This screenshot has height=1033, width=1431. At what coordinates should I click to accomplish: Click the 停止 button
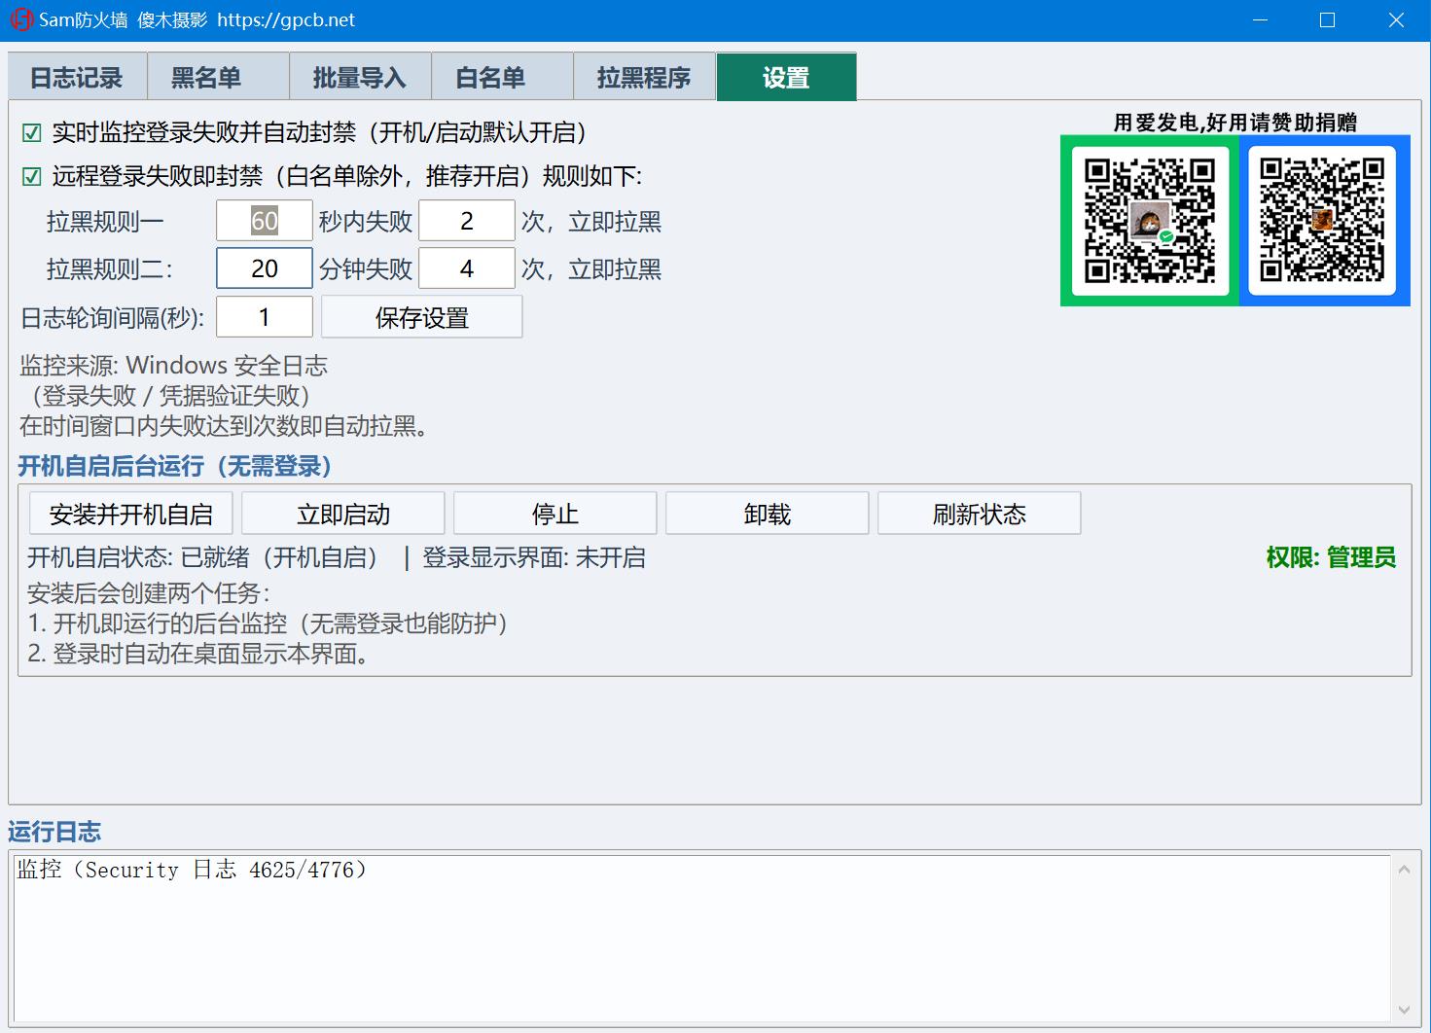pyautogui.click(x=555, y=514)
